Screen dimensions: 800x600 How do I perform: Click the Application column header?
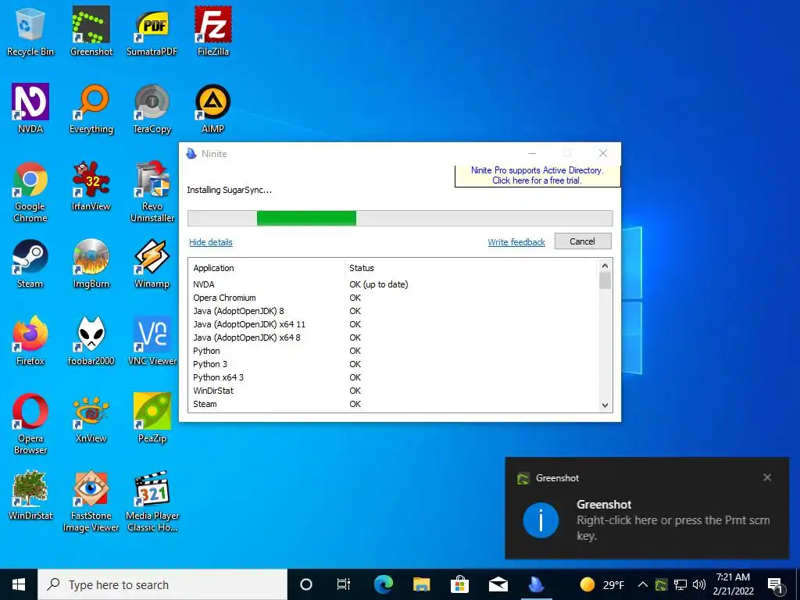(x=266, y=268)
